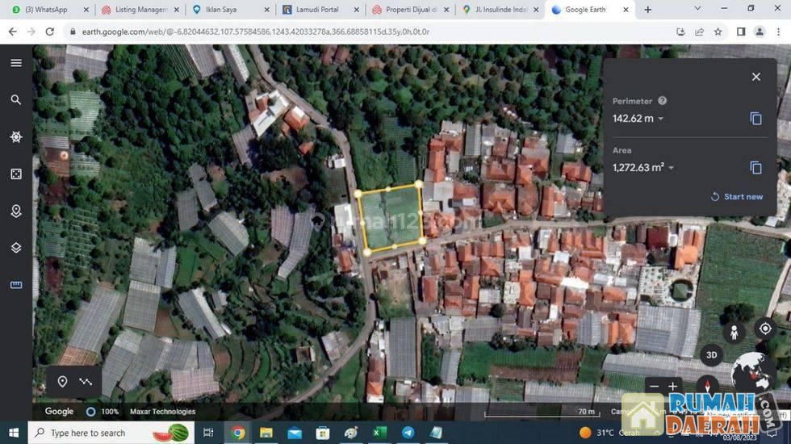Copy the area value to clipboard
Viewport: 791px width, 444px height.
click(755, 168)
